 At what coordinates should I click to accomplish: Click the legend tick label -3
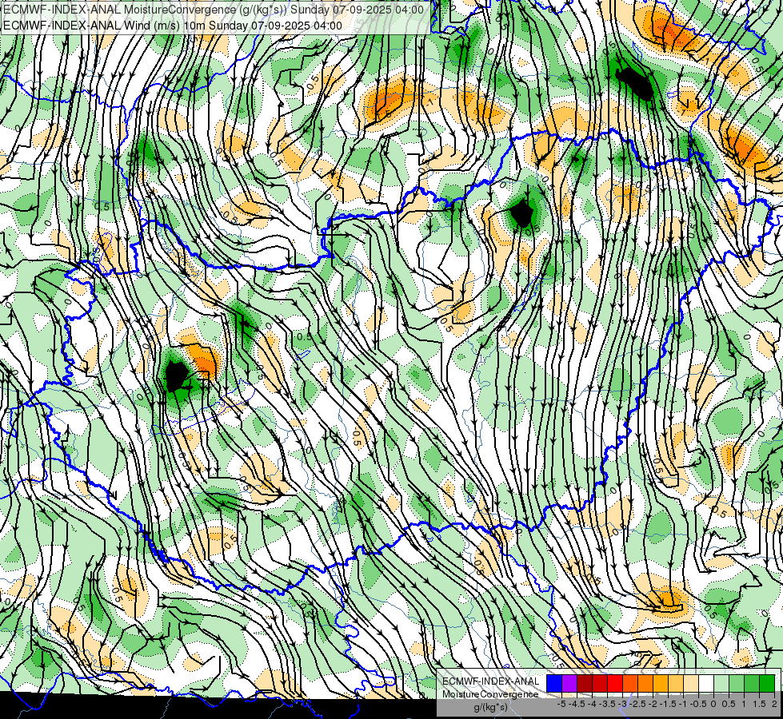pyautogui.click(x=622, y=704)
